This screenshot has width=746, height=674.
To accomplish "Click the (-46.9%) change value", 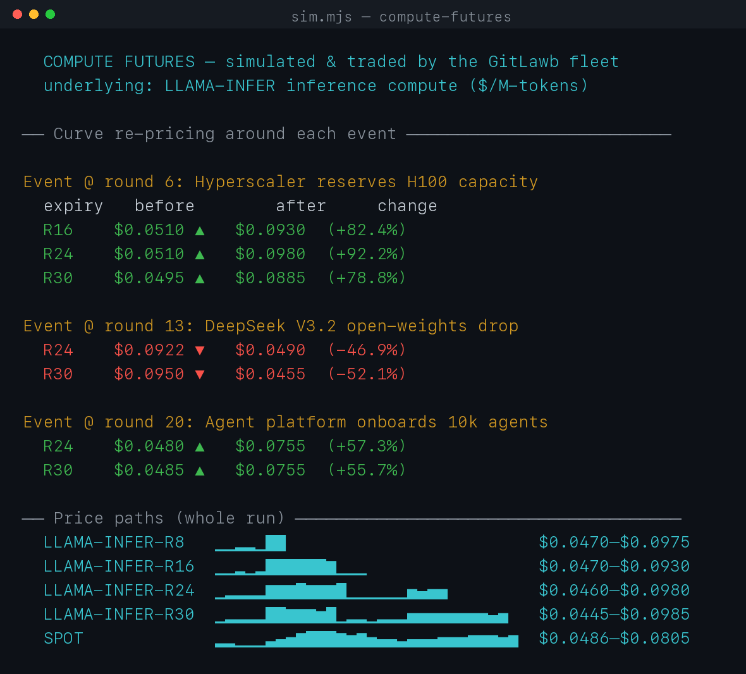I will click(x=367, y=350).
